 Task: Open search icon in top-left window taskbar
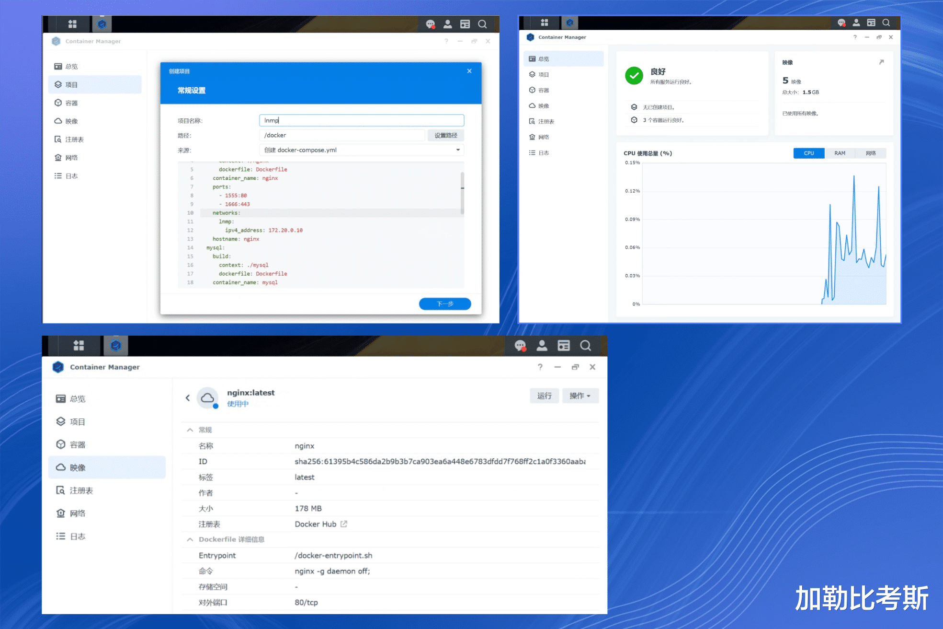point(482,24)
